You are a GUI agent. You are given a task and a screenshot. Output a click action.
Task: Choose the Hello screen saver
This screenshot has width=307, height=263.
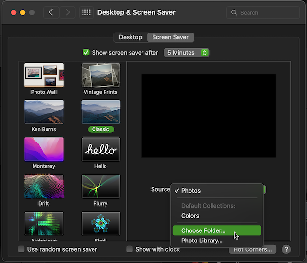pos(101,149)
